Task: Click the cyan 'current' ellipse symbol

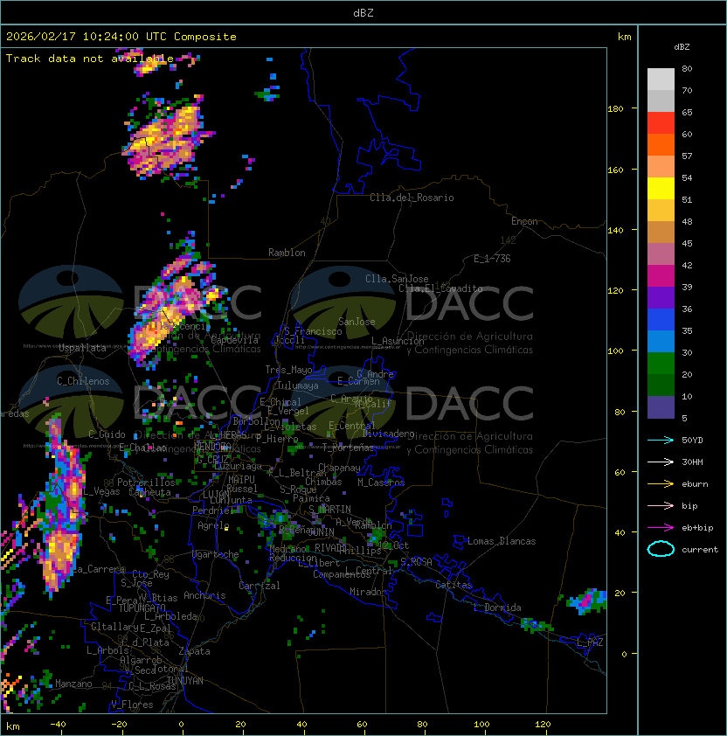Action: coord(661,549)
